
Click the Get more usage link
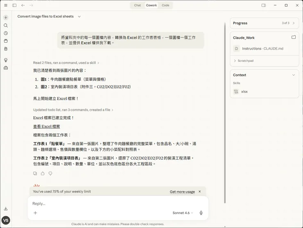point(182,192)
